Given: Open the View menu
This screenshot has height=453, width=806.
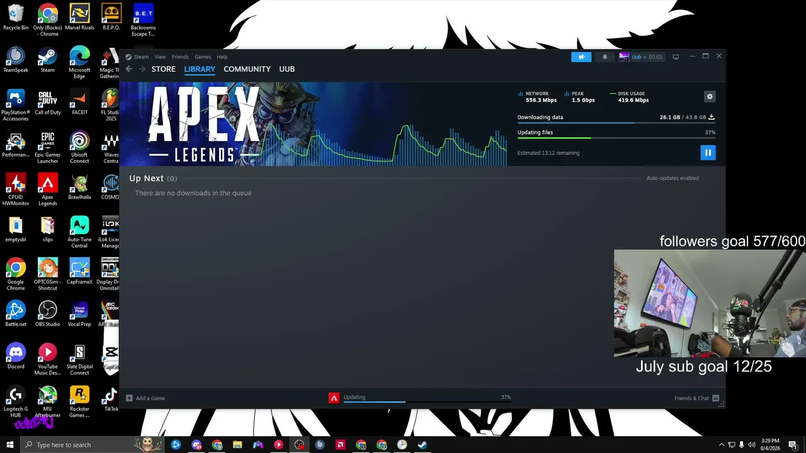Looking at the screenshot, I should [x=161, y=57].
